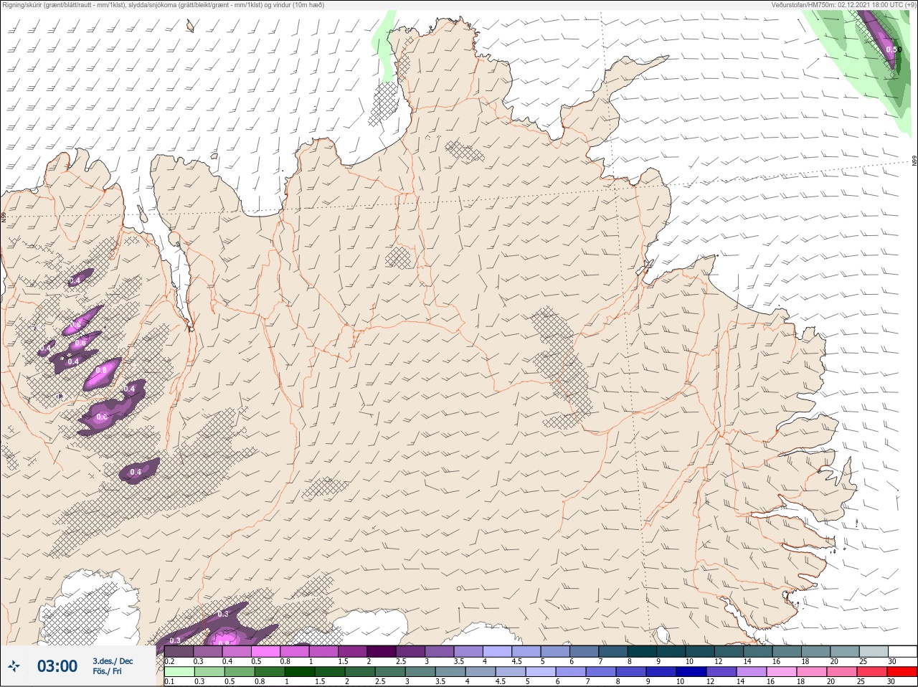Click the 'Fös./ Fri' weekday text
918x687 pixels.
click(106, 671)
